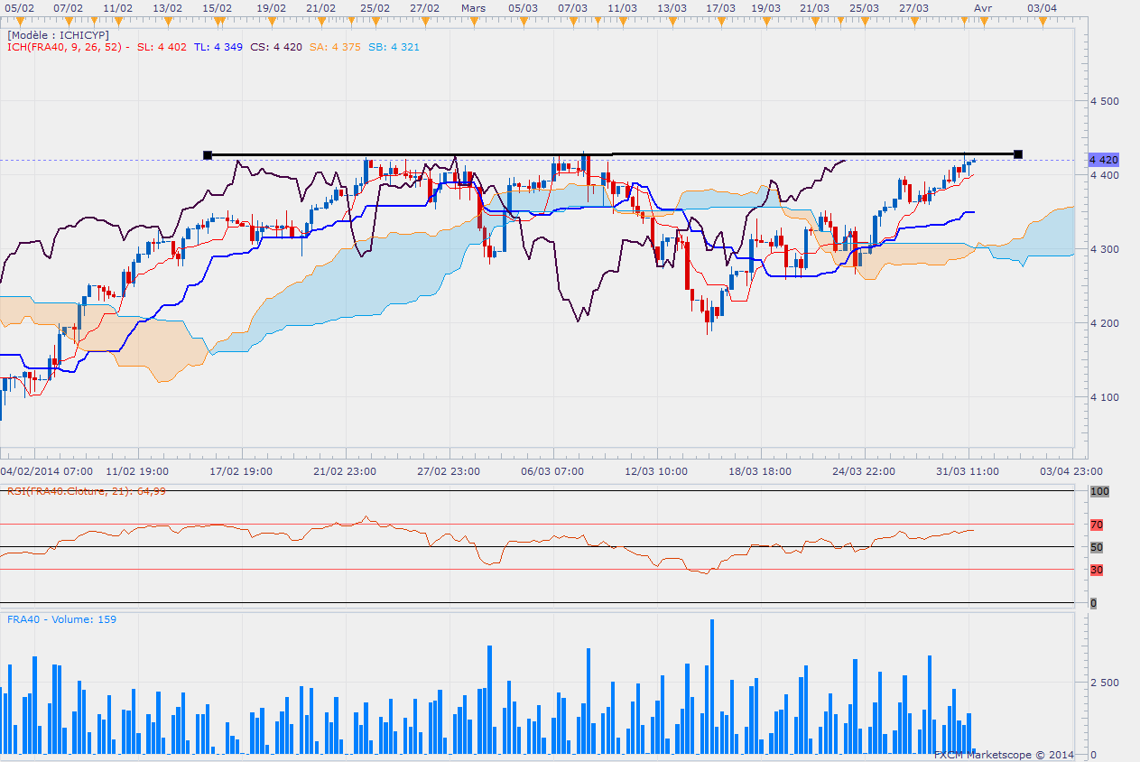The image size is (1140, 762).
Task: Click the RSI 70 overbought level label
Action: 1097,525
